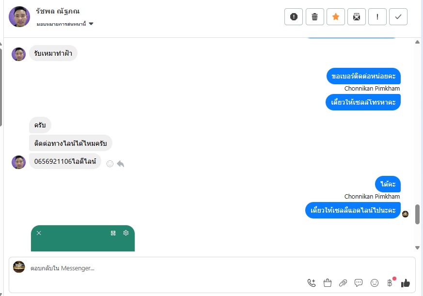The image size is (423, 296).
Task: Toggle the orange star follow-up flag
Action: pyautogui.click(x=336, y=17)
